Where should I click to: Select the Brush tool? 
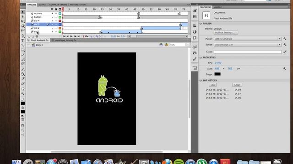tap(23, 59)
